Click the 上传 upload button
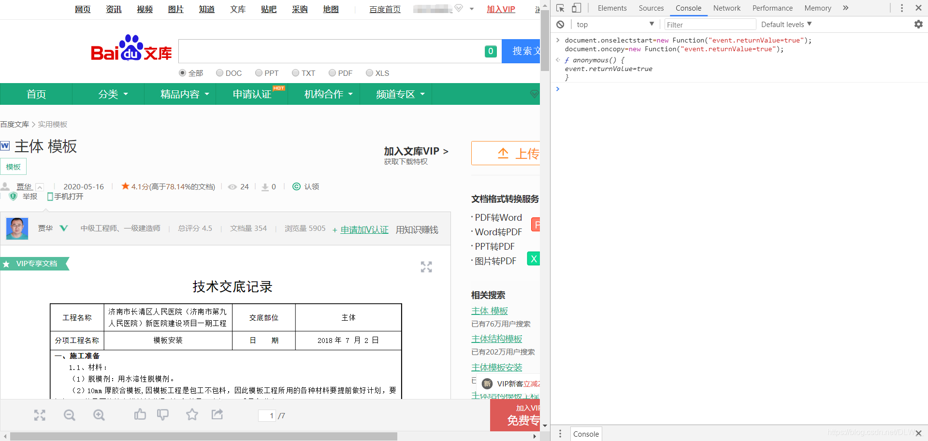Screen dimensions: 928x441 pyautogui.click(x=506, y=154)
